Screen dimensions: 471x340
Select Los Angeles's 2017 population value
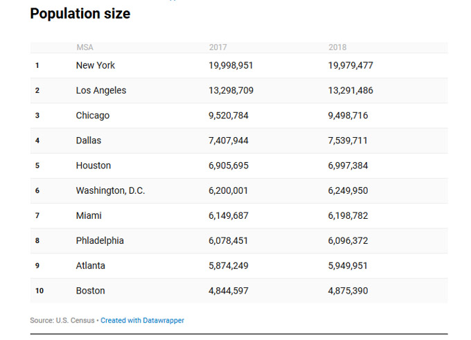tap(231, 90)
